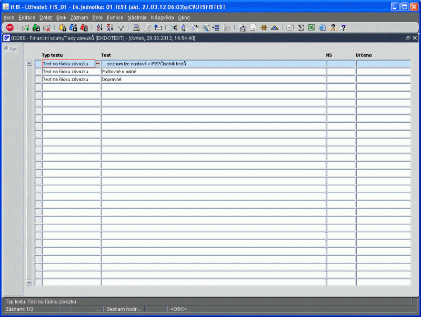421x317 pixels.
Task: Click 'Seznam hodn...' in status bar
Action: pyautogui.click(x=124, y=309)
